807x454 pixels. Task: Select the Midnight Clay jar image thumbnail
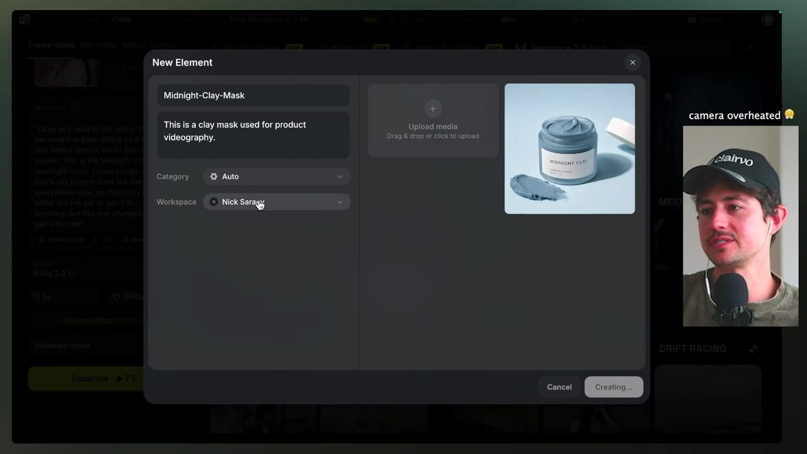tap(569, 149)
